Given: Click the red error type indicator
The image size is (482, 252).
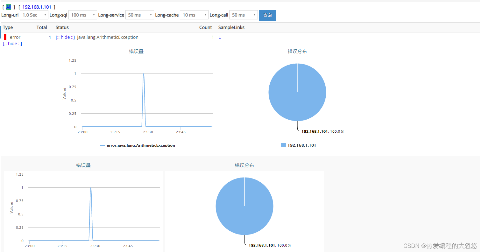Looking at the screenshot, I should (x=5, y=37).
